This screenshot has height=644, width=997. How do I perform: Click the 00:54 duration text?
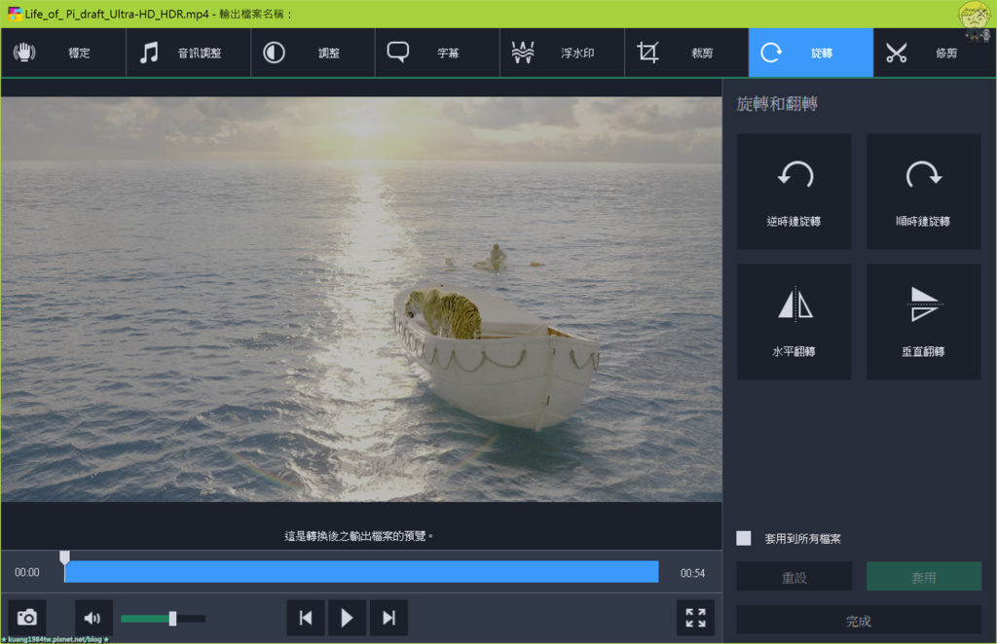click(x=692, y=573)
